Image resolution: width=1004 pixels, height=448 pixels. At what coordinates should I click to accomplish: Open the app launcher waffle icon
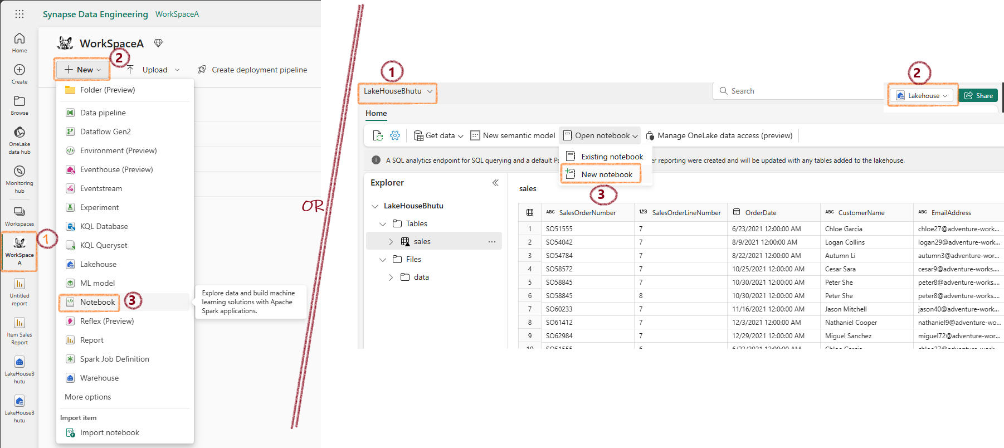click(20, 14)
